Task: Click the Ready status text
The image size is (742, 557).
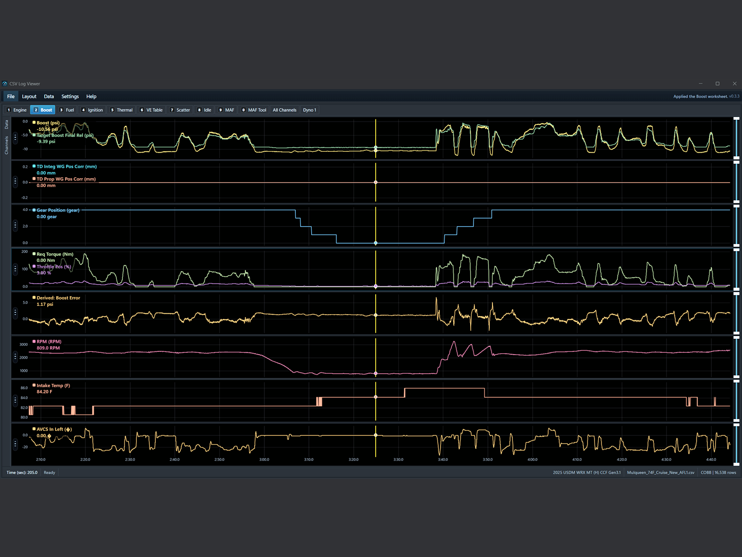Action: [49, 473]
